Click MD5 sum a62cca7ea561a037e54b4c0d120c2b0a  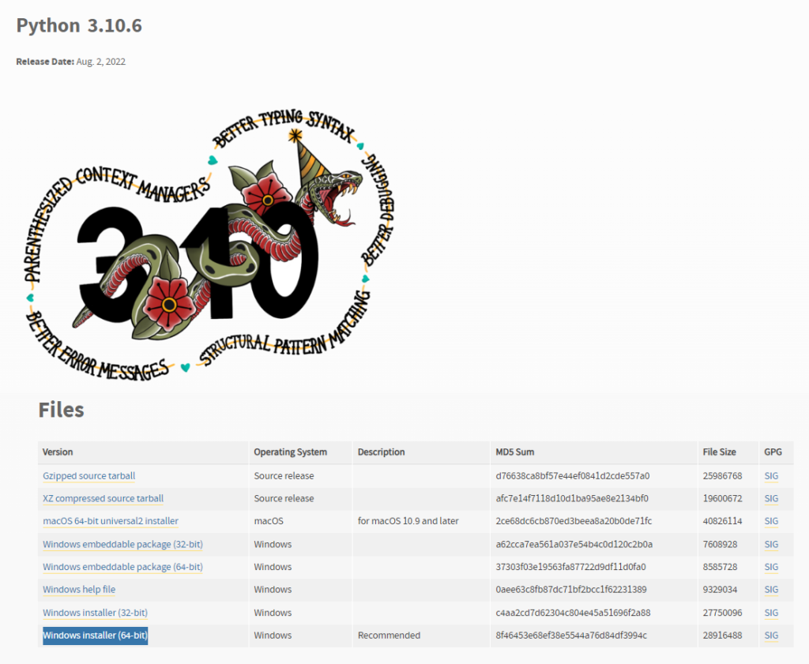[574, 545]
